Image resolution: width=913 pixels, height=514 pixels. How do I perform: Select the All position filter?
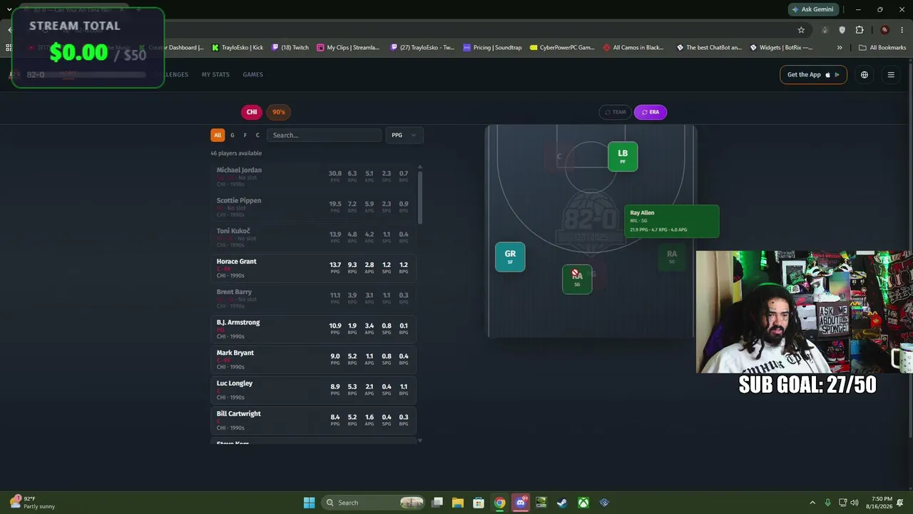pyautogui.click(x=218, y=135)
